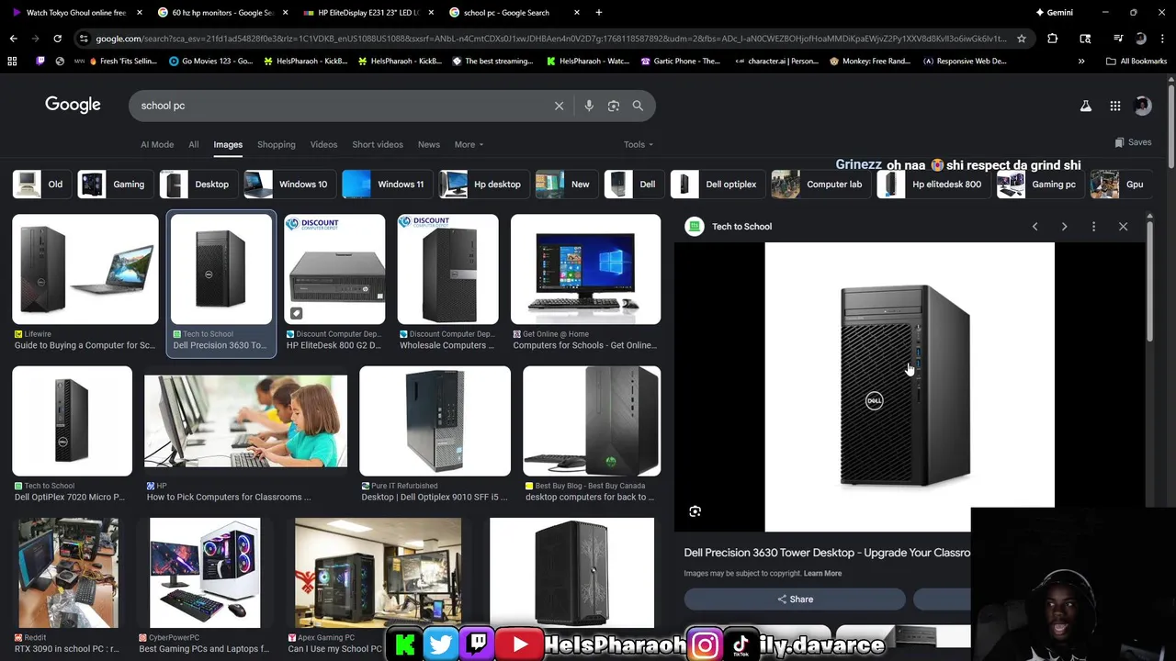Go to previous image in preview panel

1035,227
